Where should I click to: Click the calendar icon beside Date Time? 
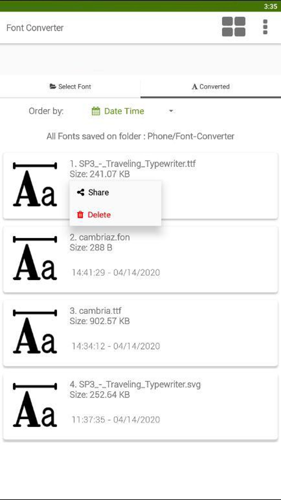pos(96,111)
